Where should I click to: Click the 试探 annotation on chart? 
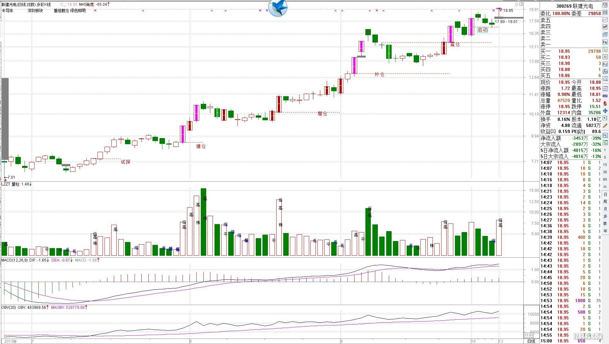[126, 162]
